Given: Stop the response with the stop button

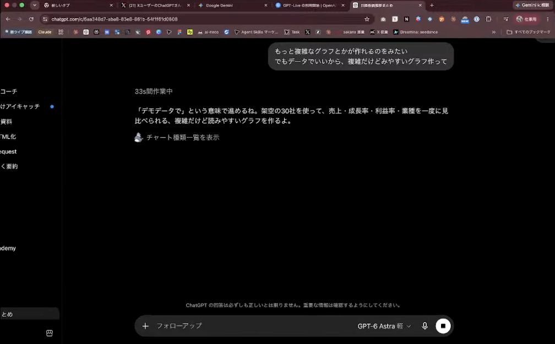Looking at the screenshot, I should (443, 326).
